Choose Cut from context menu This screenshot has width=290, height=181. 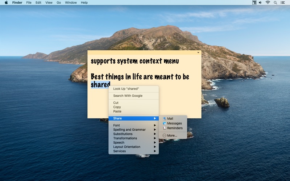tap(133, 103)
